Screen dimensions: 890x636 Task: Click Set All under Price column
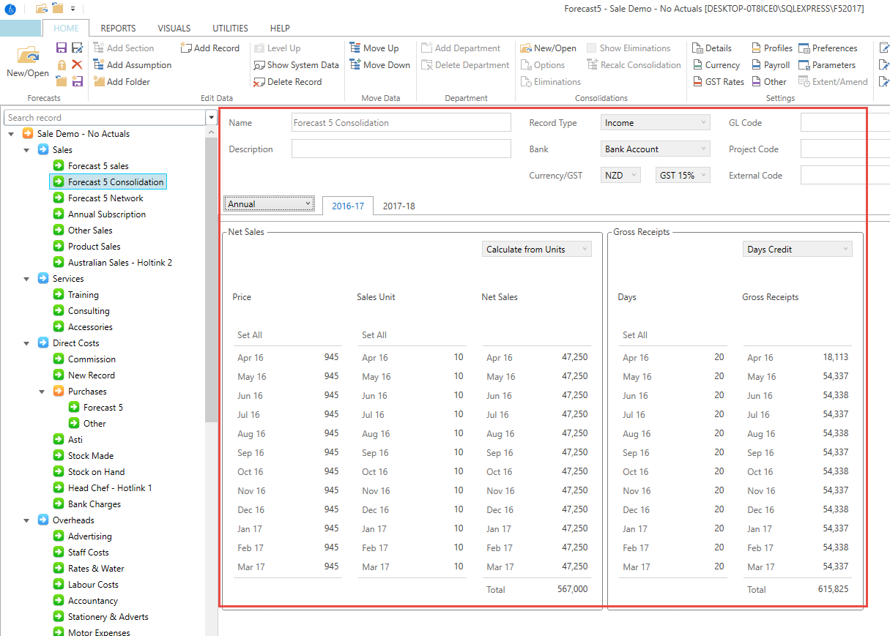coord(250,335)
